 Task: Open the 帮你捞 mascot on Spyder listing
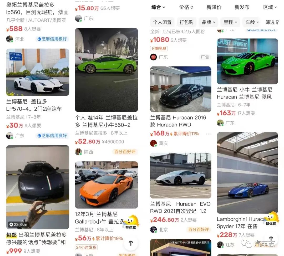click(x=271, y=218)
